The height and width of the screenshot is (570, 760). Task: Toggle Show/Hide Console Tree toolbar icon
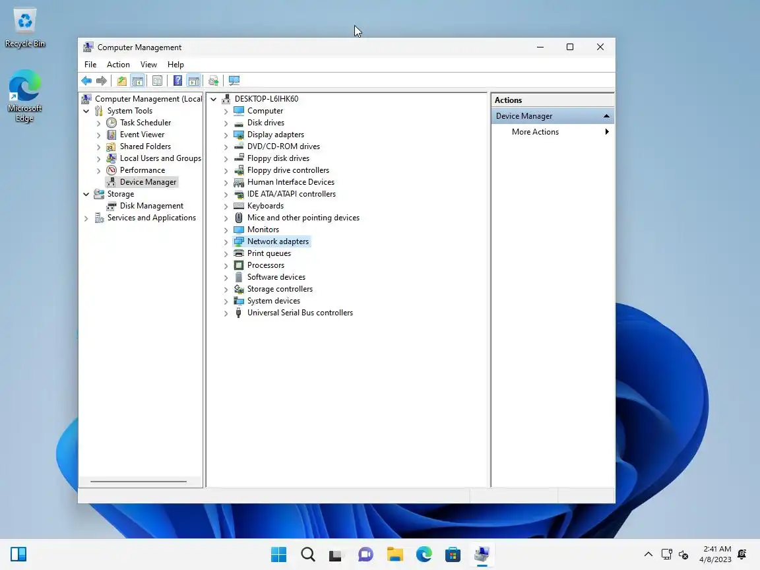point(138,80)
